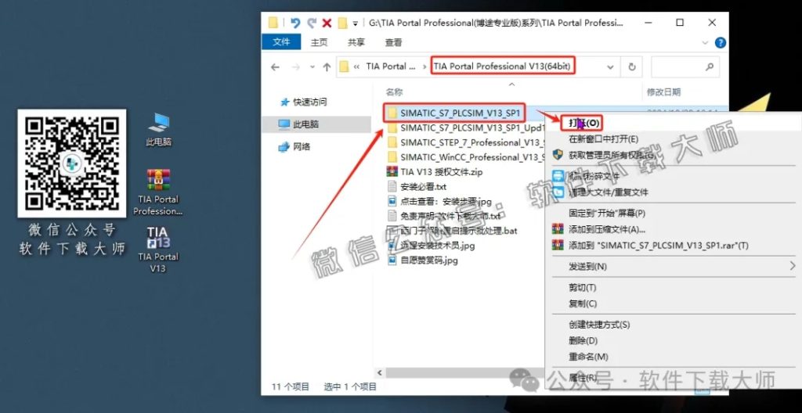Choose 属性(R) in context menu
Viewport: 802px width, 413px height.
pyautogui.click(x=583, y=378)
